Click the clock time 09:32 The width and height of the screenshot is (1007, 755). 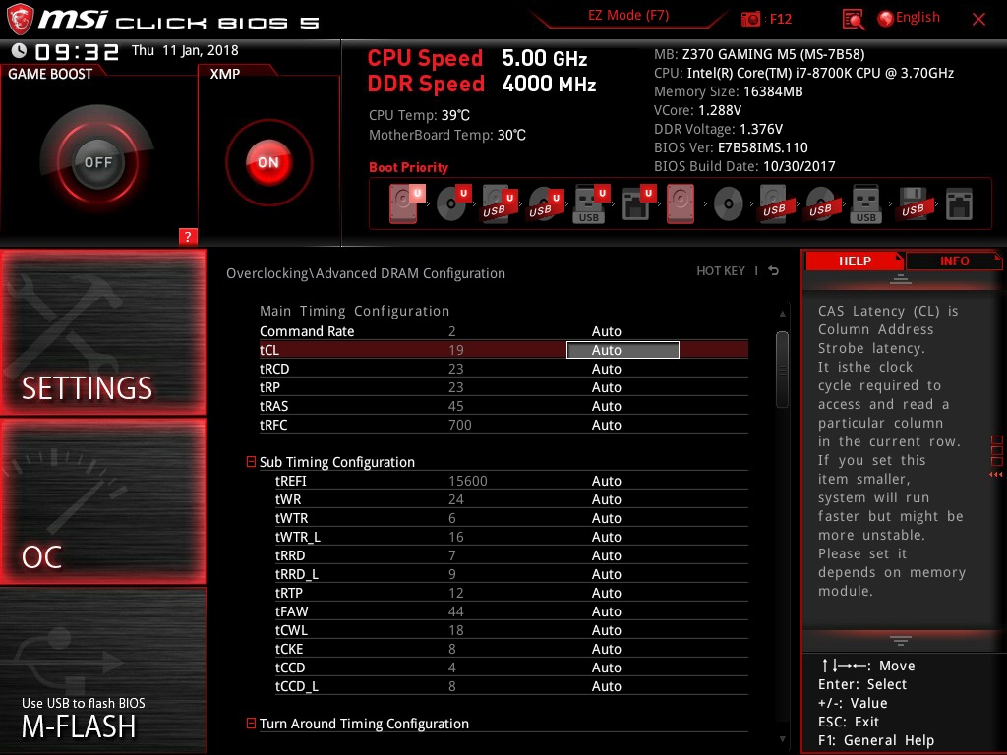tap(77, 52)
